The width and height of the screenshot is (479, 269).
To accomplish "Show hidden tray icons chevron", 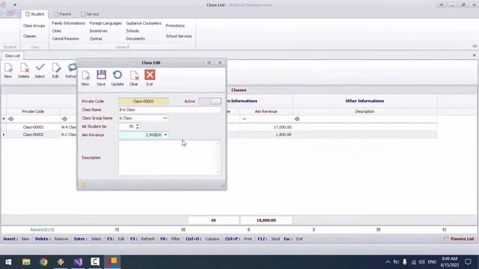I will pyautogui.click(x=388, y=262).
